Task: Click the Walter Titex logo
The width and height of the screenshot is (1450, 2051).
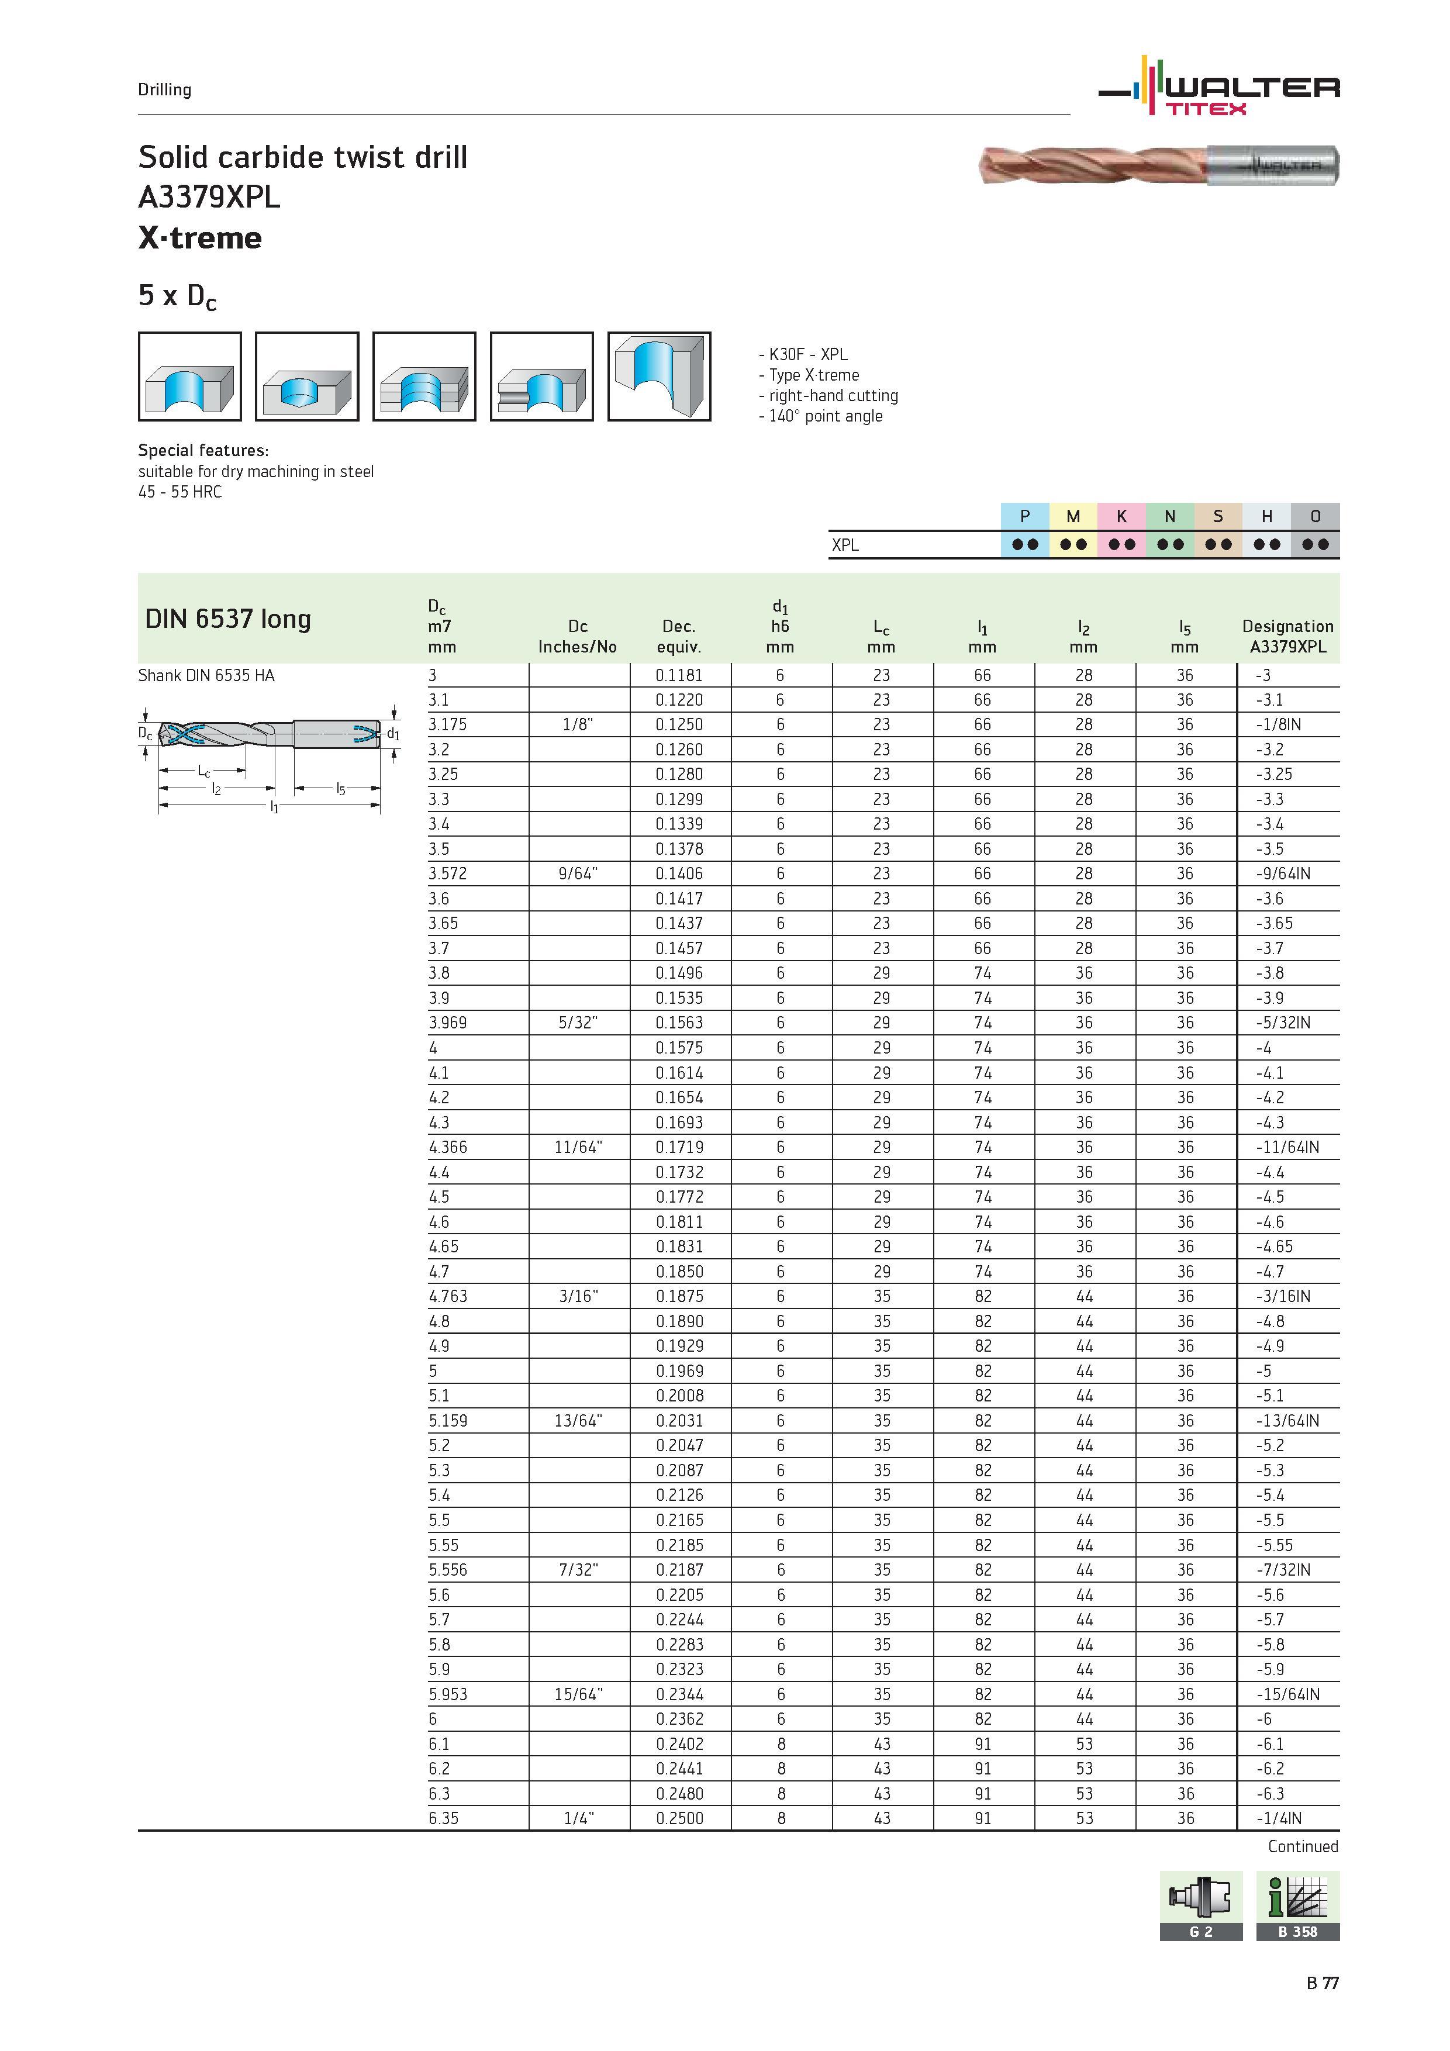Action: tap(1218, 87)
